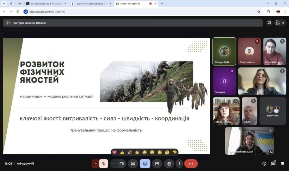Select Kultura Mirne participant tile
Viewport: 289px width, 171px height.
pos(275,51)
